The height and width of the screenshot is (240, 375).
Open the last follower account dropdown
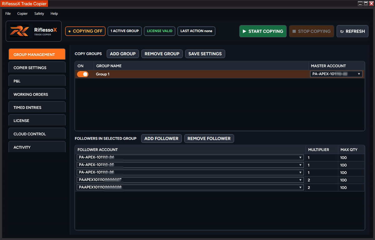click(190, 188)
